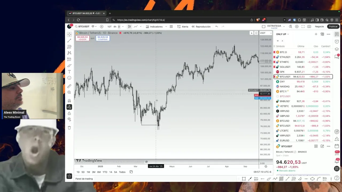Image resolution: width=342 pixels, height=192 pixels.
Task: Enter fullscreen chart mode
Action: [303, 26]
